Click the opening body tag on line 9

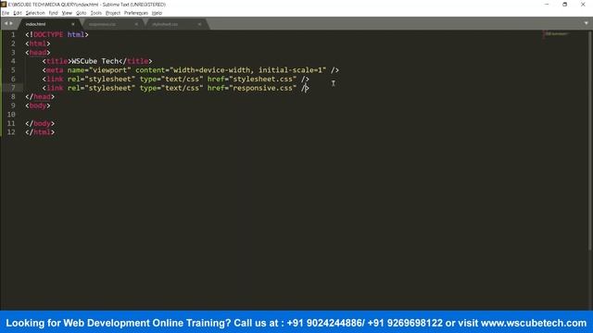[x=38, y=105]
